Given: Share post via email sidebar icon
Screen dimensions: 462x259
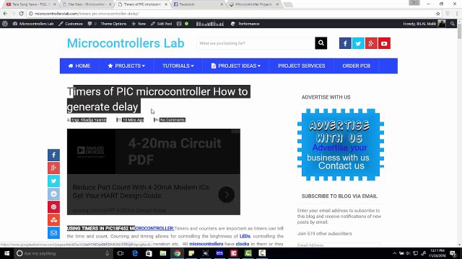Looking at the screenshot, I should (x=53, y=233).
